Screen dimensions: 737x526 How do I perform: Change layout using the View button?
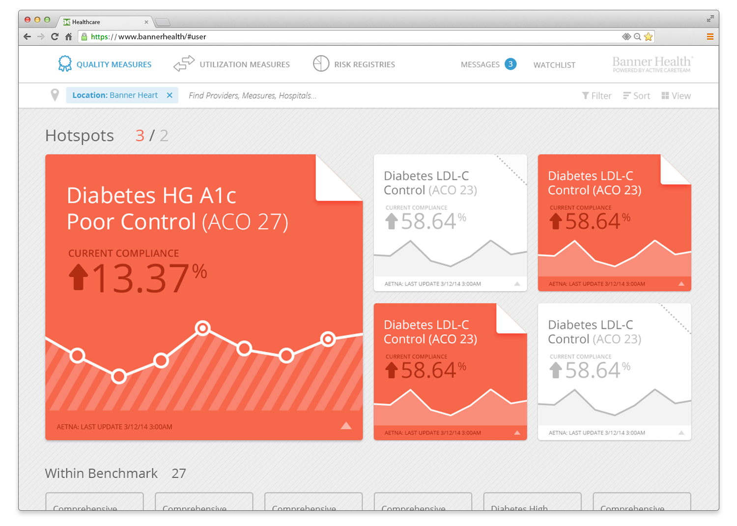(x=676, y=96)
